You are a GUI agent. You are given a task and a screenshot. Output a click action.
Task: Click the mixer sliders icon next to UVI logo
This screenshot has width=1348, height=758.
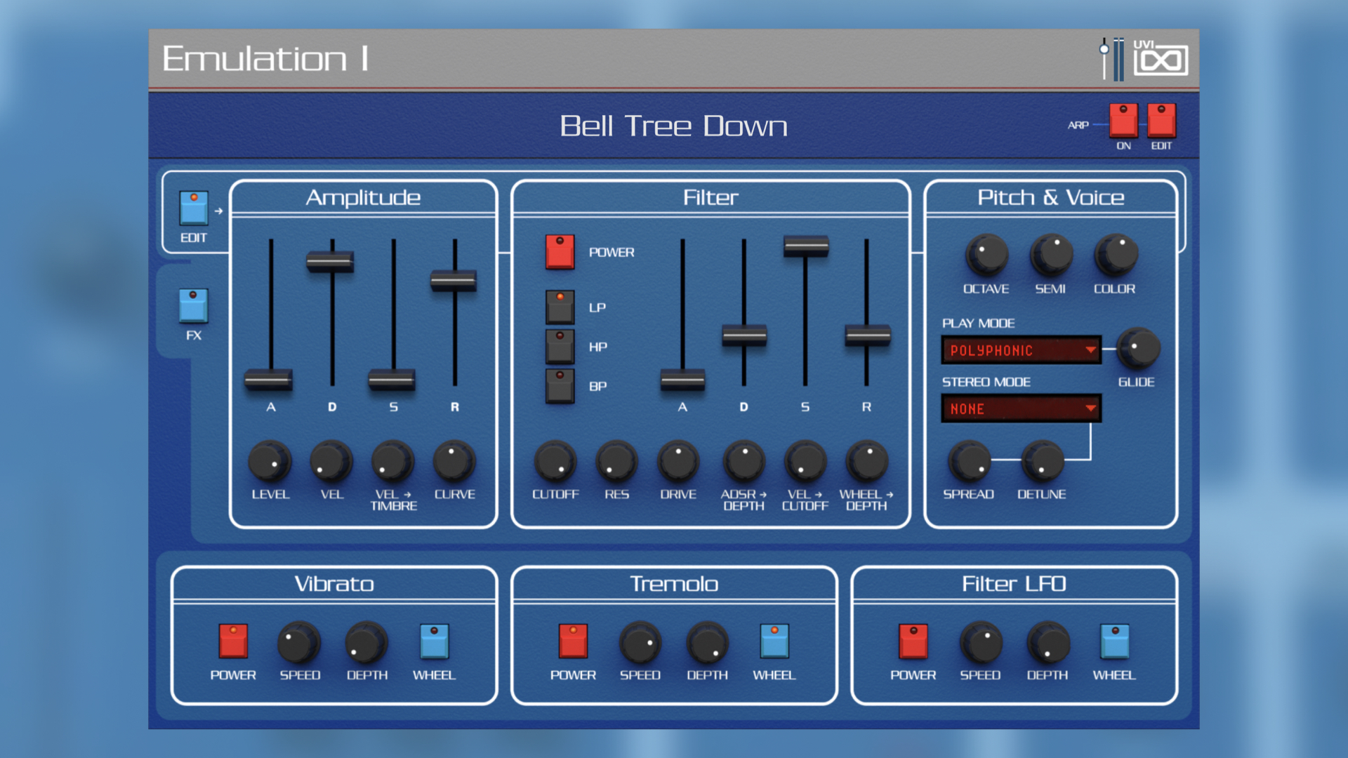(x=1113, y=60)
